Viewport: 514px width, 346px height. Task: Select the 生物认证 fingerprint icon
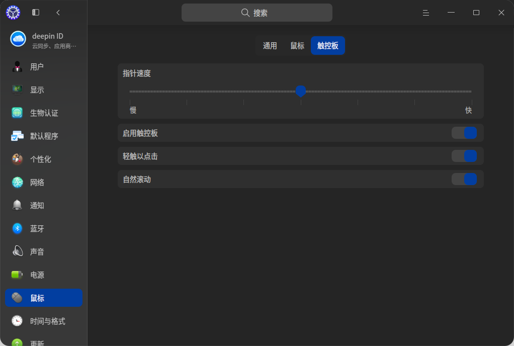[17, 113]
